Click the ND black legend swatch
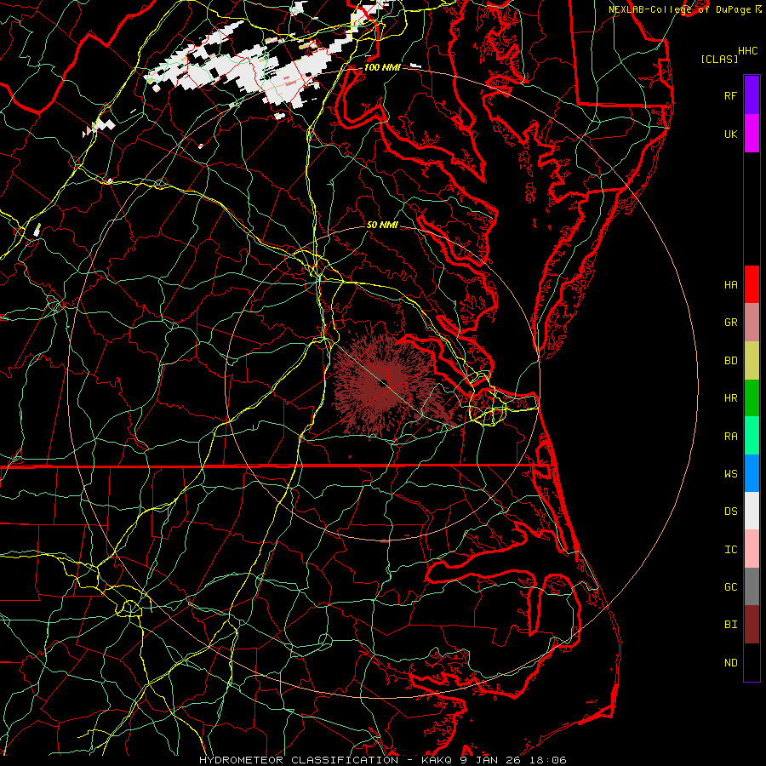The width and height of the screenshot is (766, 766). pos(752,662)
